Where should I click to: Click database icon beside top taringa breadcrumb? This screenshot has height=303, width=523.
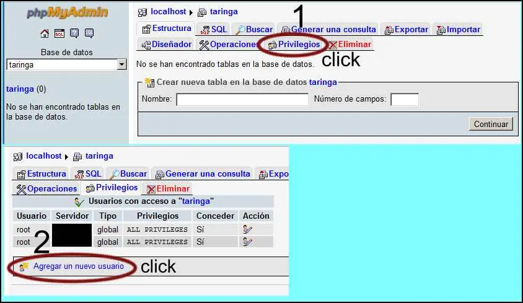[x=202, y=12]
